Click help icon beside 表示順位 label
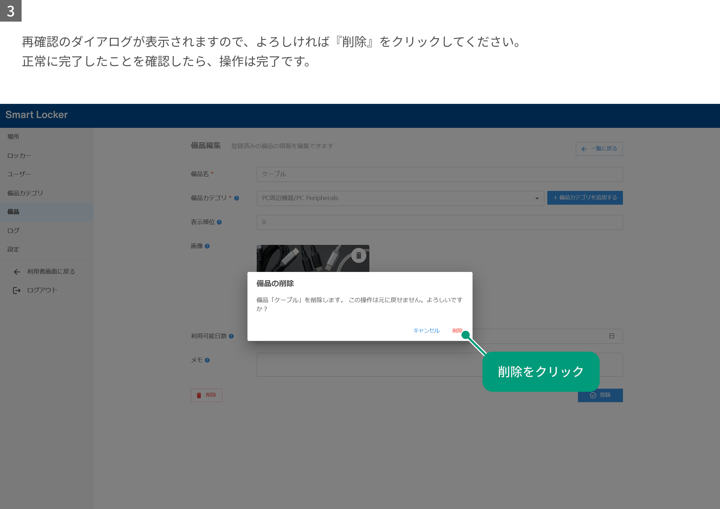The height and width of the screenshot is (509, 720). point(219,222)
